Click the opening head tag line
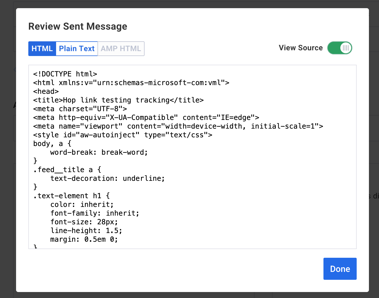The height and width of the screenshot is (298, 379). tap(46, 91)
